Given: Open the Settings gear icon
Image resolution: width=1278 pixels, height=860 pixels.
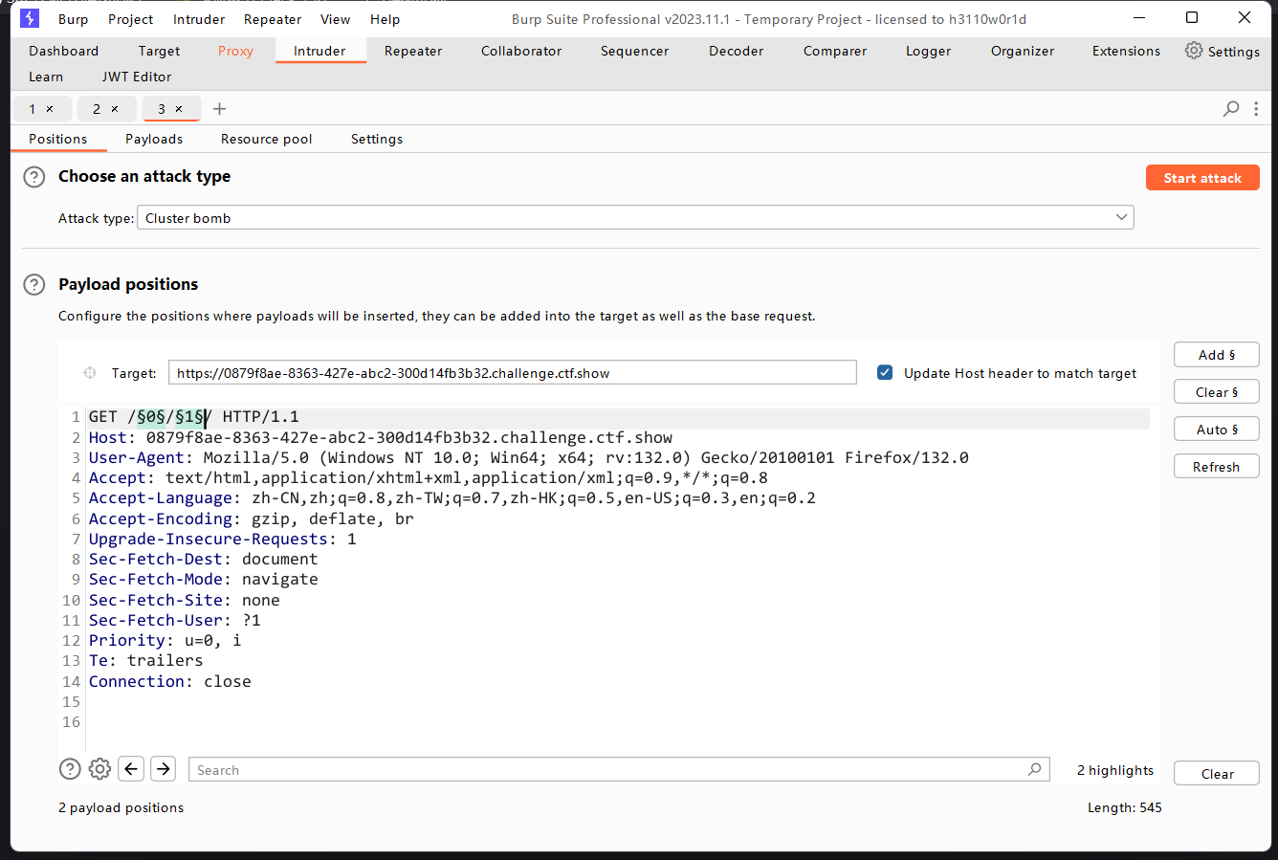Looking at the screenshot, I should click(x=1194, y=51).
